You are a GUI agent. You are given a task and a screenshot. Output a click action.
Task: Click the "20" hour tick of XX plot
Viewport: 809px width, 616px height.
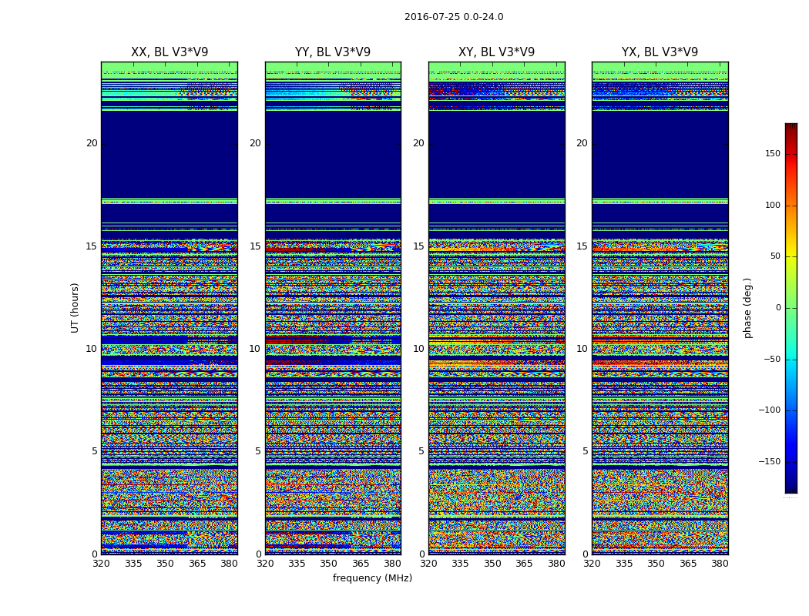click(x=92, y=143)
